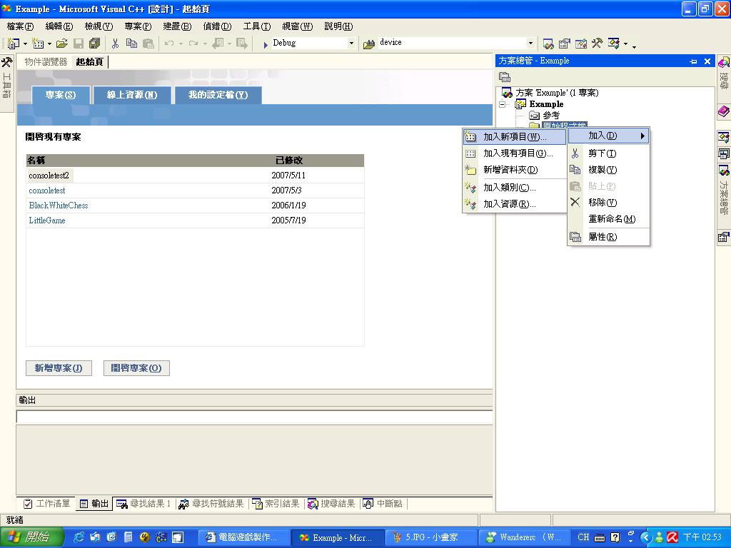Open the 檔案(F) menu
The width and height of the screenshot is (731, 548).
(21, 26)
